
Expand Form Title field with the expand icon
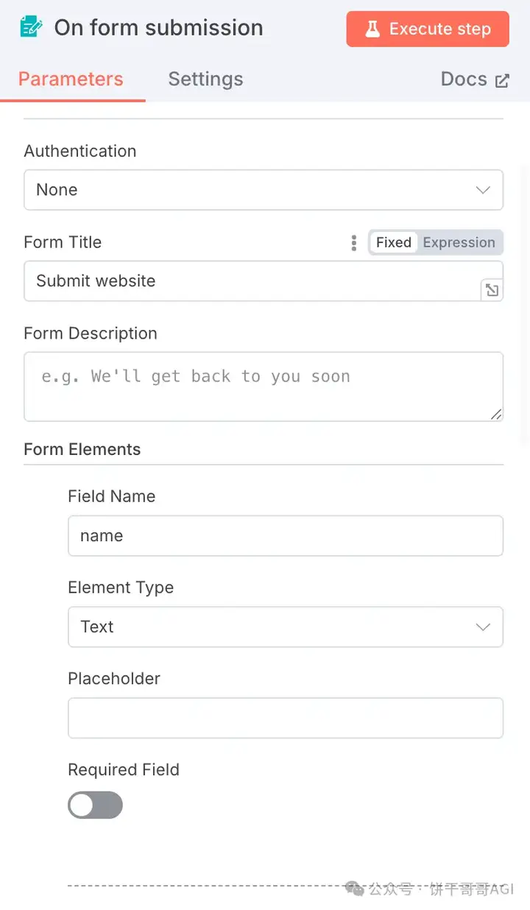[x=492, y=290]
